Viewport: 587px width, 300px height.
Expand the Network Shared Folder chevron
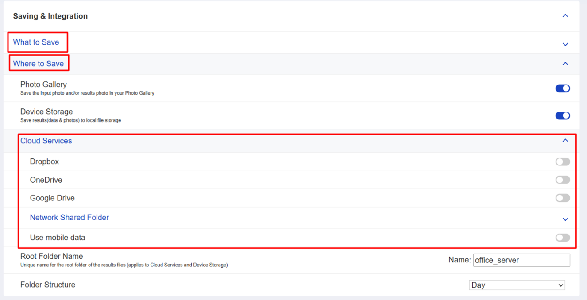565,219
